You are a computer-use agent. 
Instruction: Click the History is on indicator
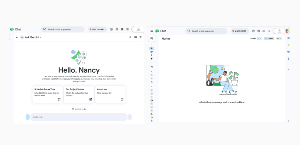coord(79,109)
